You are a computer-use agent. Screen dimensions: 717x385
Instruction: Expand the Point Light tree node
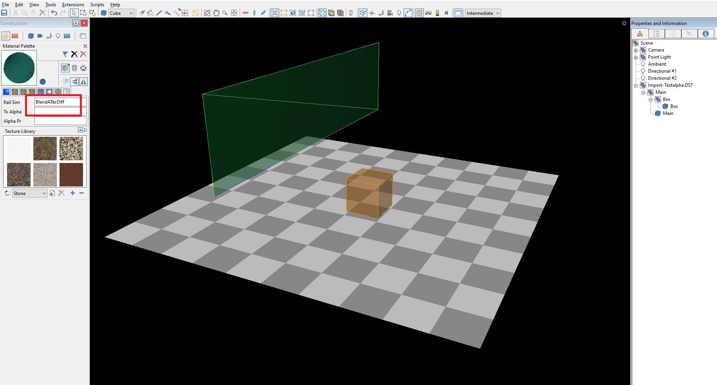636,57
